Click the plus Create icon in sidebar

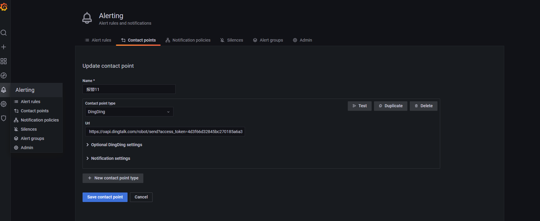(4, 47)
